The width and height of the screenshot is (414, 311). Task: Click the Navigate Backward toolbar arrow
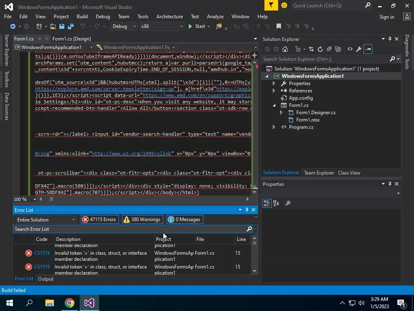(x=13, y=26)
